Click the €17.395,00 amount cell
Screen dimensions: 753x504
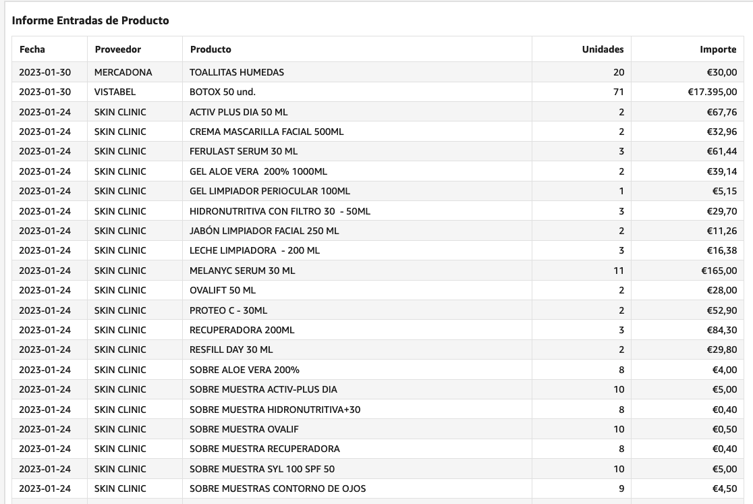[708, 92]
